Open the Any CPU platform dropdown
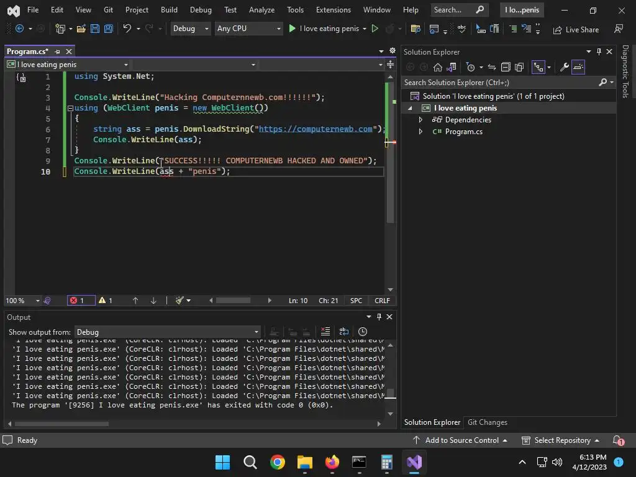The height and width of the screenshot is (477, 636). coord(248,29)
